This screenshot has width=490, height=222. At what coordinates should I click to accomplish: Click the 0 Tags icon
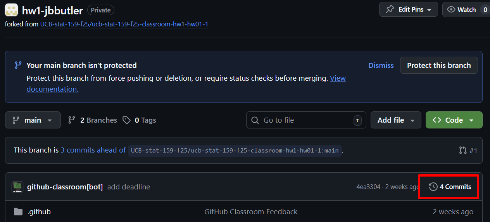pyautogui.click(x=127, y=120)
